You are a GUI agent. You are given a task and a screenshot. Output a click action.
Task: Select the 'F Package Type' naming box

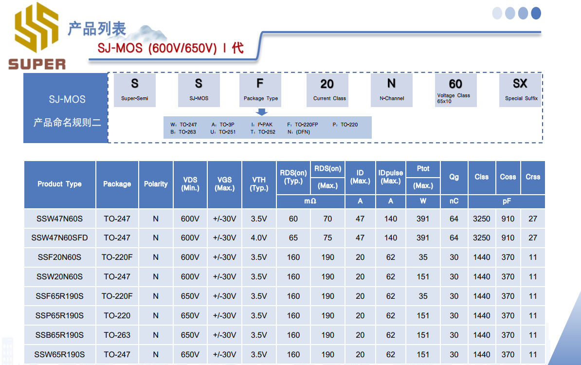coord(260,90)
